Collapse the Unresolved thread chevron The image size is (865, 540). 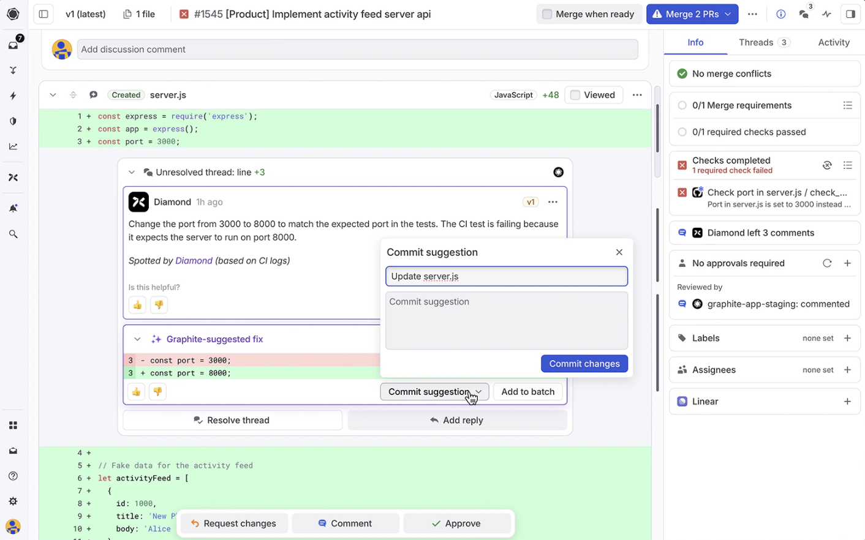click(131, 172)
